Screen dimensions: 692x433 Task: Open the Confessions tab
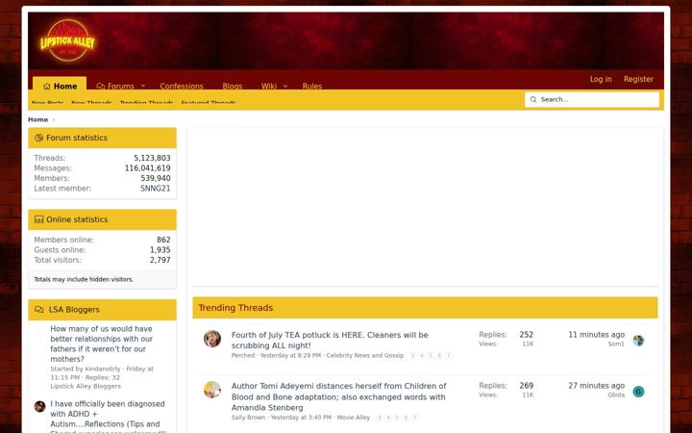(x=182, y=87)
